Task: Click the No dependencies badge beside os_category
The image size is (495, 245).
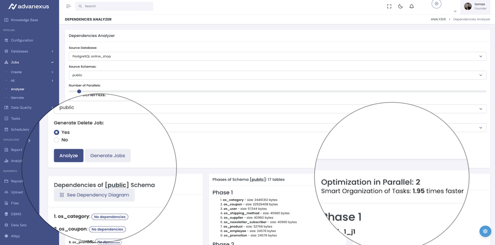Action: point(110,217)
